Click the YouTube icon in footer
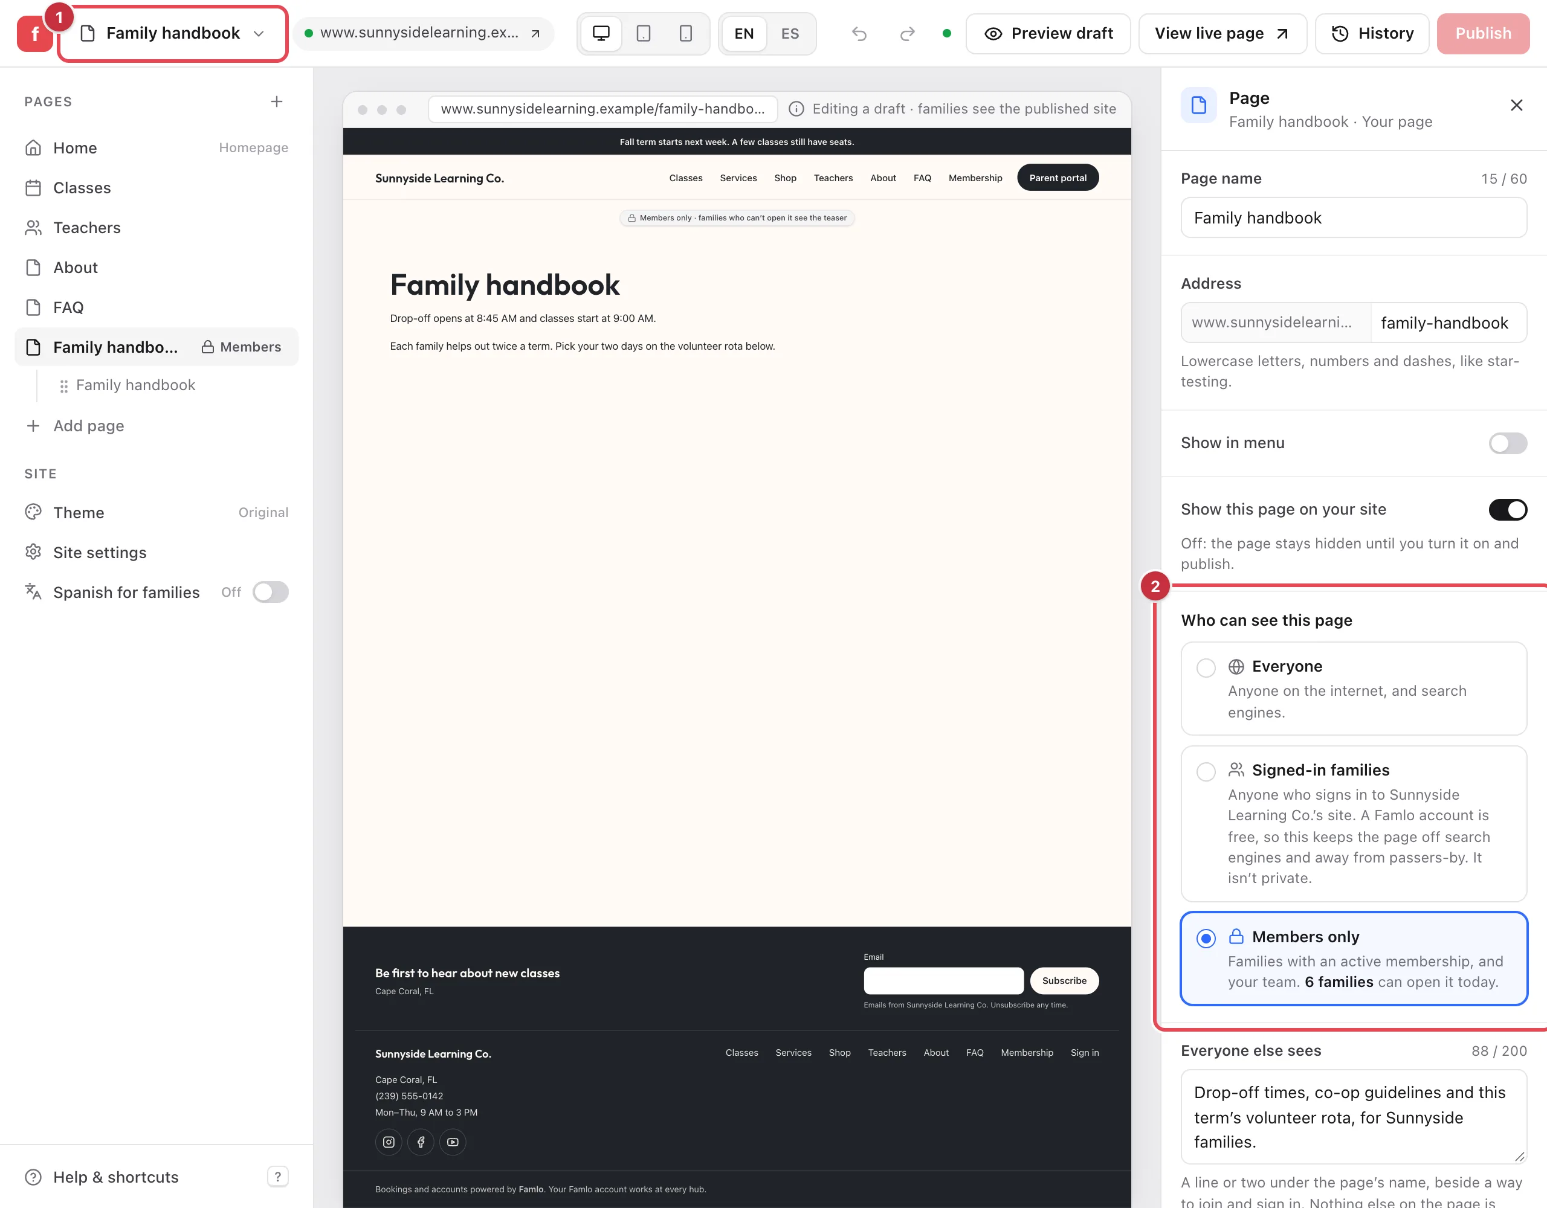Screen dimensions: 1547x1208 click(x=453, y=1142)
